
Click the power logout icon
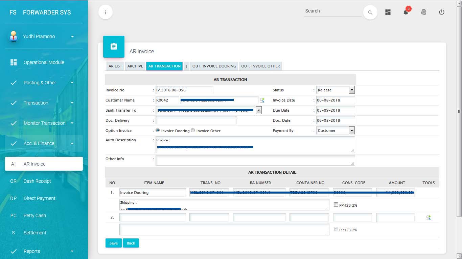[441, 12]
